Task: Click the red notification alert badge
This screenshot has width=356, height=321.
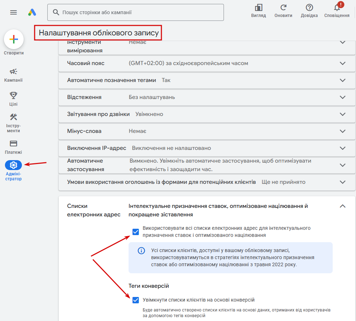Action: (x=340, y=5)
